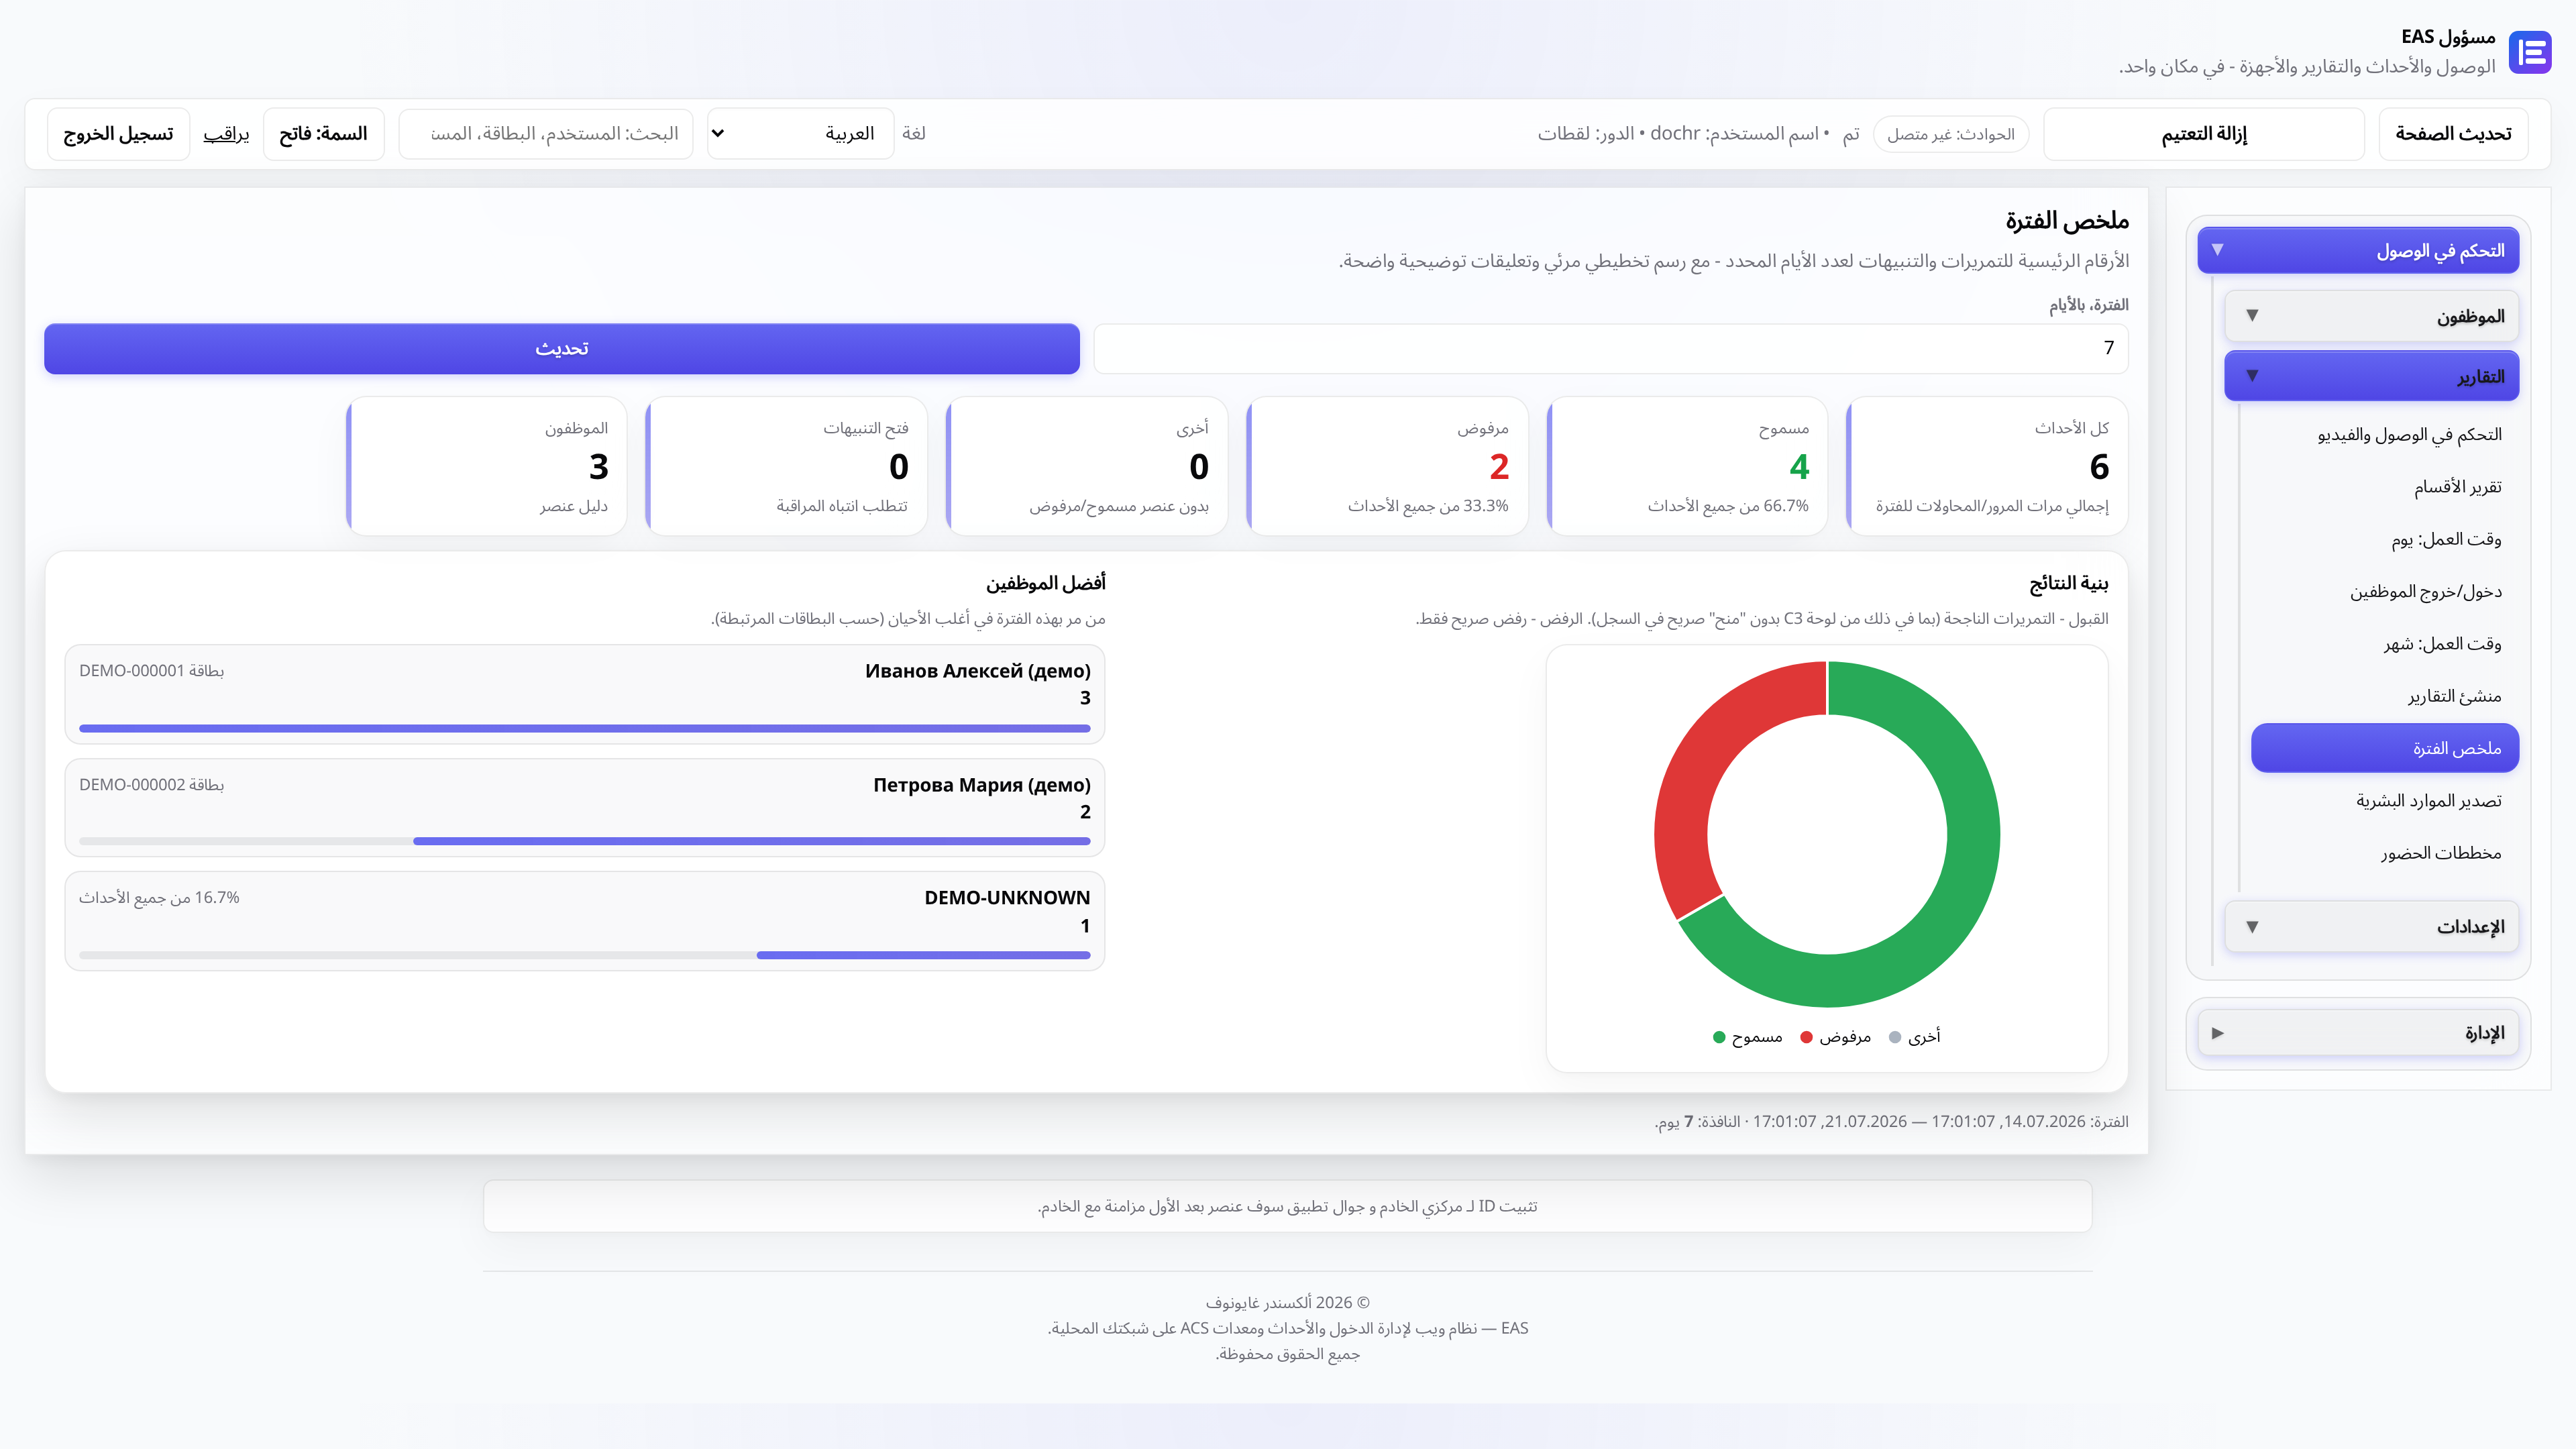The height and width of the screenshot is (1449, 2576).
Task: Click the بنية النتائج heading
Action: 2068,583
